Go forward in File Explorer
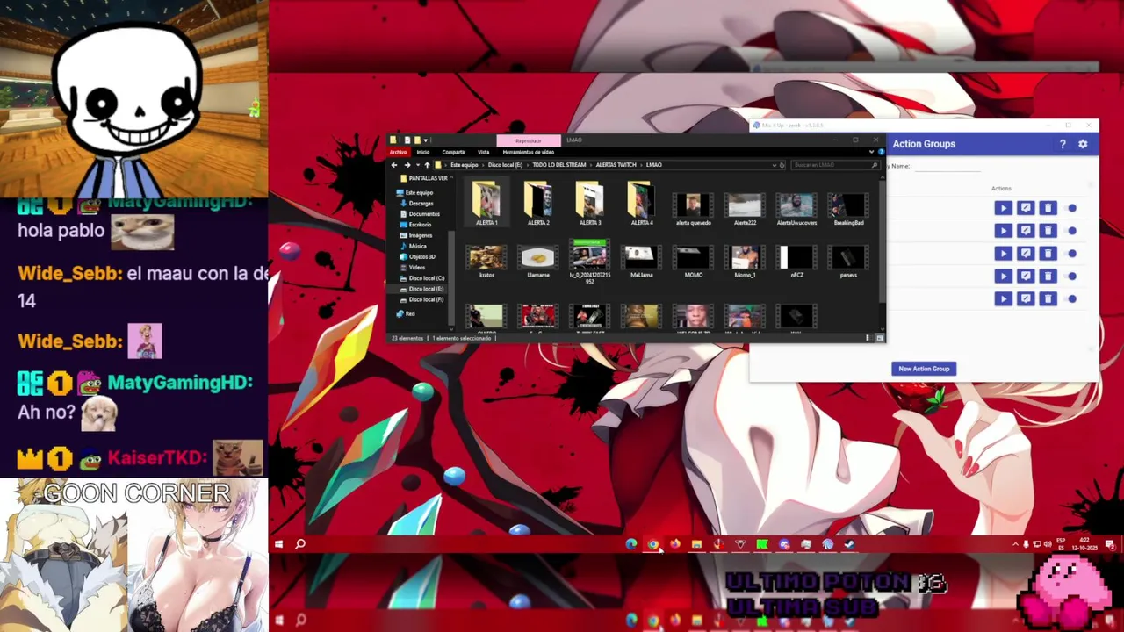This screenshot has width=1124, height=632. (x=407, y=165)
